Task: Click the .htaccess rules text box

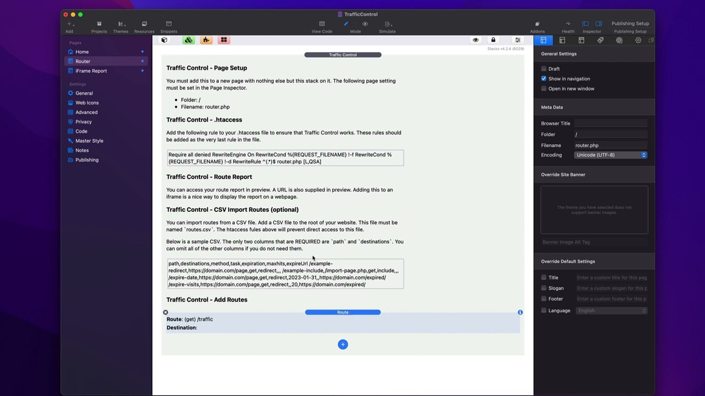Action: (285, 158)
